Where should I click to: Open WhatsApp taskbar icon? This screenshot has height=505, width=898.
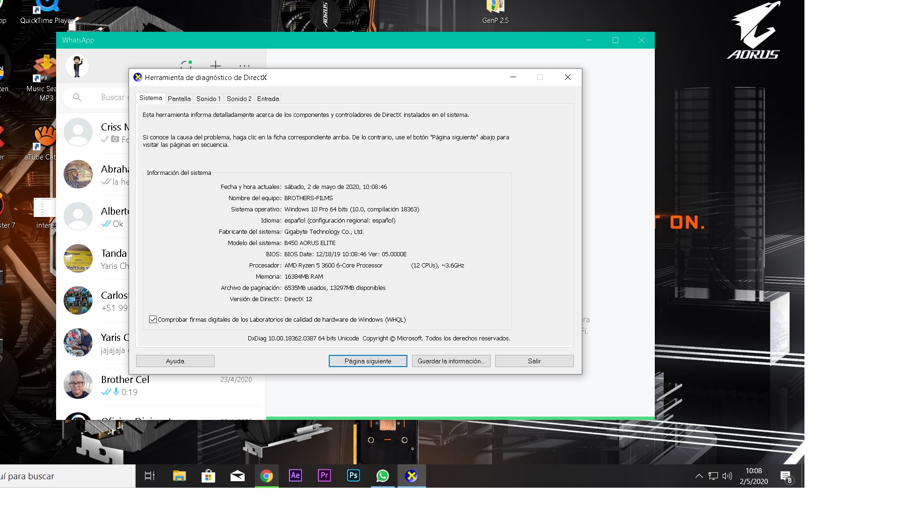[382, 476]
